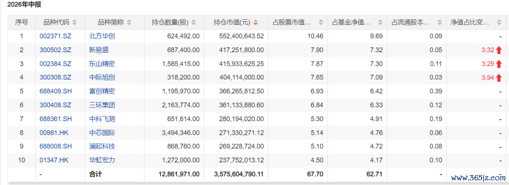509x185 pixels.
Task: Open 澜起科技 stock name link
Action: pyautogui.click(x=102, y=146)
